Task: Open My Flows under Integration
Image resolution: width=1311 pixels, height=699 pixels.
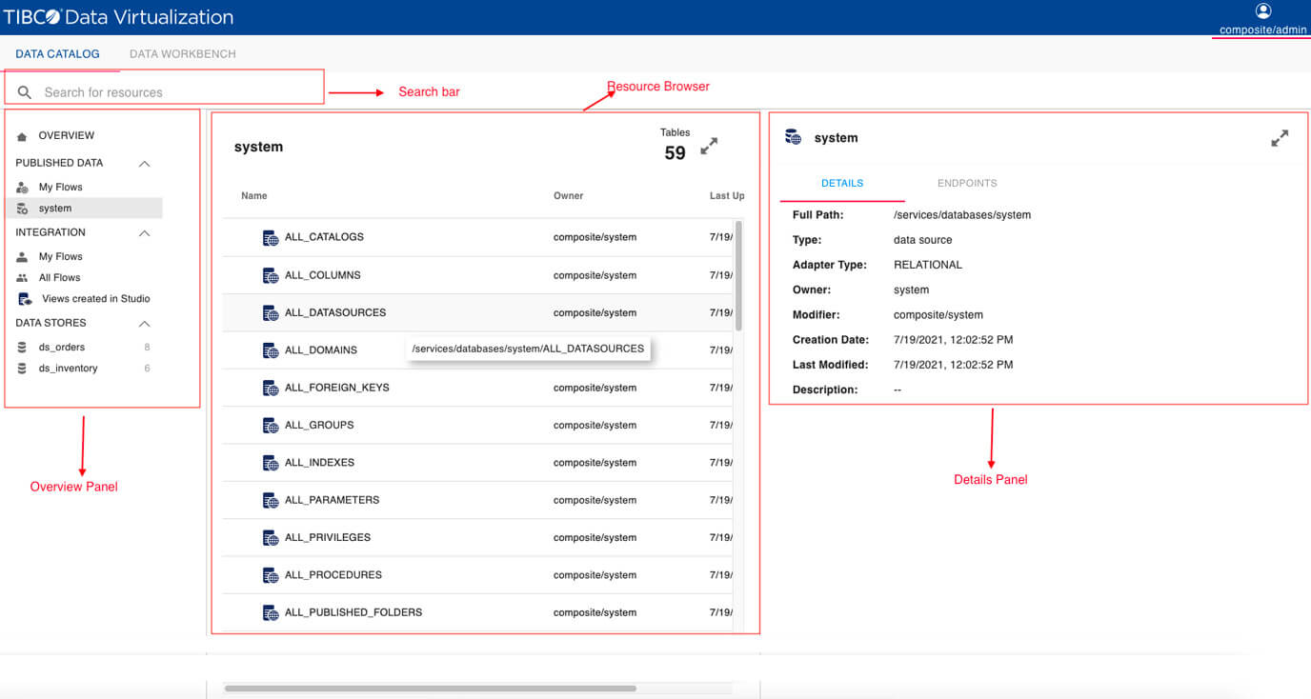Action: [61, 257]
